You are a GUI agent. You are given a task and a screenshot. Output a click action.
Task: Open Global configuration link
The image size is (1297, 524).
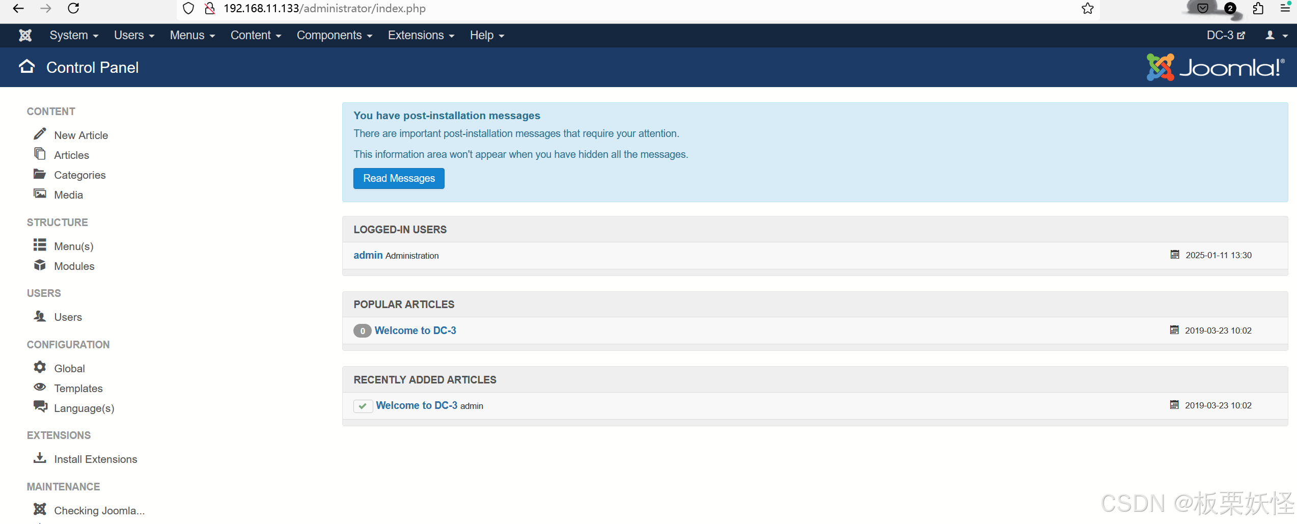70,369
